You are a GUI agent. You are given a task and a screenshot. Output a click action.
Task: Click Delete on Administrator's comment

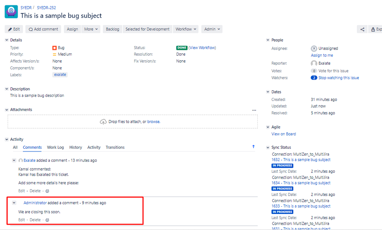click(x=35, y=220)
